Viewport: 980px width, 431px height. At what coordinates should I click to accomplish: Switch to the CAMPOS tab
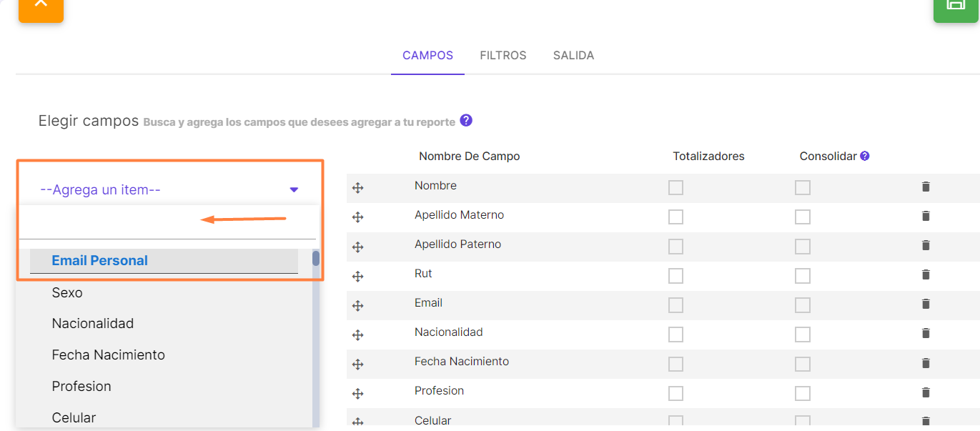point(427,55)
